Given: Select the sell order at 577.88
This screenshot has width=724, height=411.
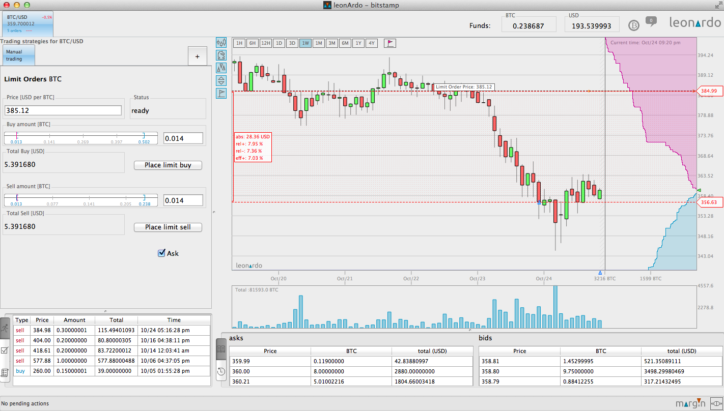Looking at the screenshot, I should click(112, 361).
